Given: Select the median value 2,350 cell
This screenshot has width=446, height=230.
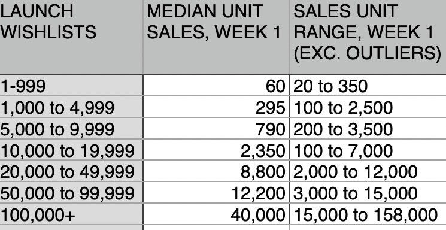Looking at the screenshot, I should [216, 150].
